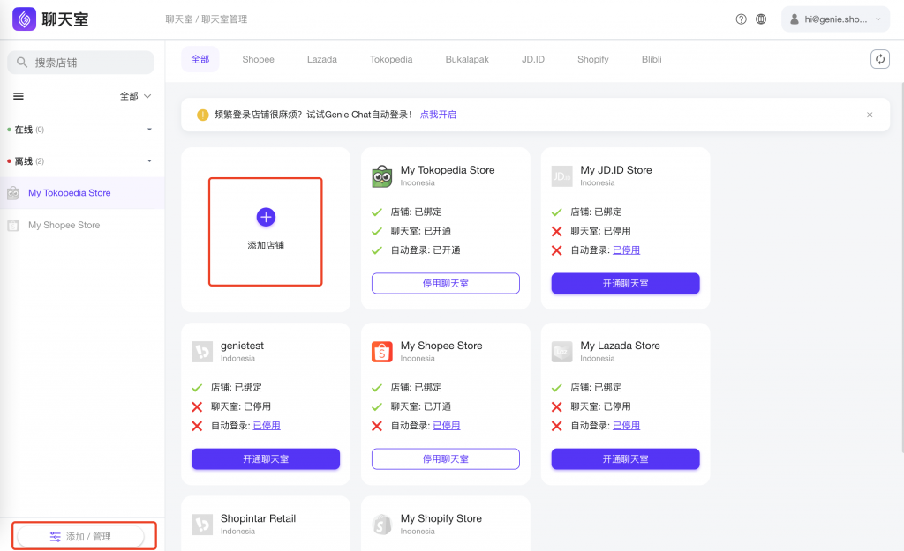Select My Tokopedia Store in sidebar
904x551 pixels.
pyautogui.click(x=82, y=193)
